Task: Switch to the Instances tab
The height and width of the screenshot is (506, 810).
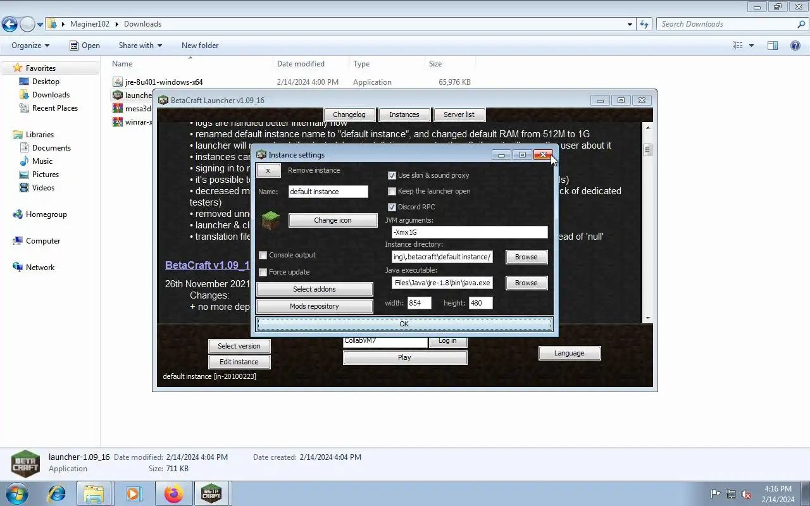Action: (404, 114)
